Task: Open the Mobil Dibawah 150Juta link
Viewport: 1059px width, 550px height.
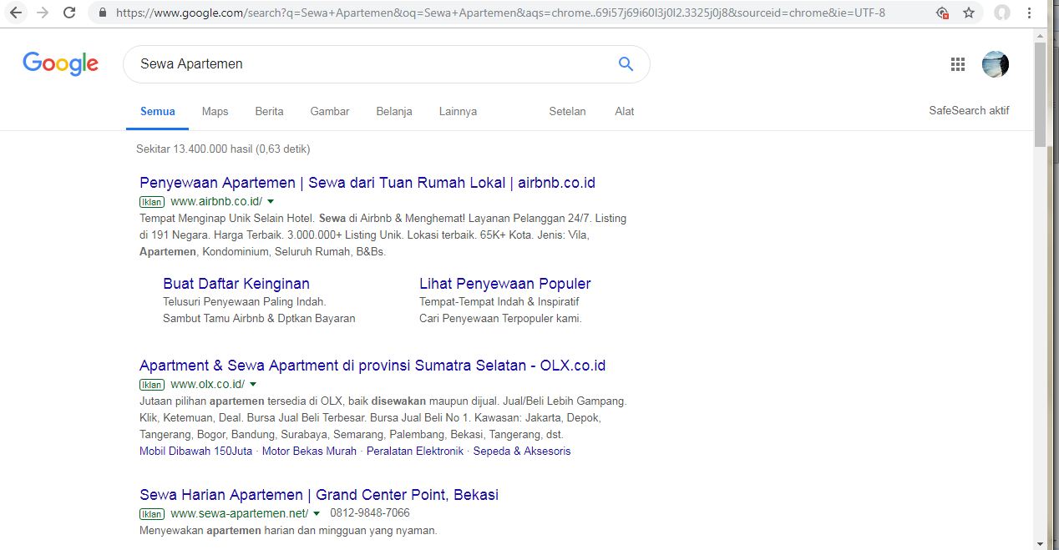Action: tap(195, 451)
